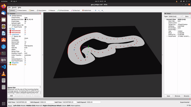191x107 pixels.
Task: Expand the Map display item
Action: (x=8, y=29)
